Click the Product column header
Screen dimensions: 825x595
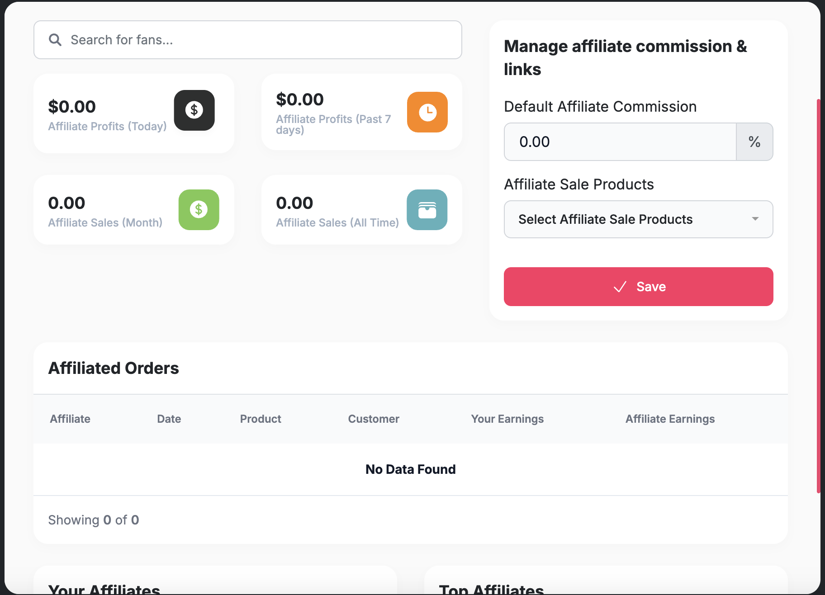click(261, 419)
